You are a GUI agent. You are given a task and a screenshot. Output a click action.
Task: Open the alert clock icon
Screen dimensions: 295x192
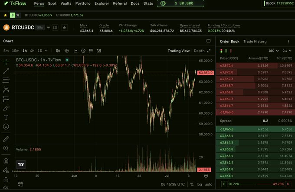(x=83, y=51)
